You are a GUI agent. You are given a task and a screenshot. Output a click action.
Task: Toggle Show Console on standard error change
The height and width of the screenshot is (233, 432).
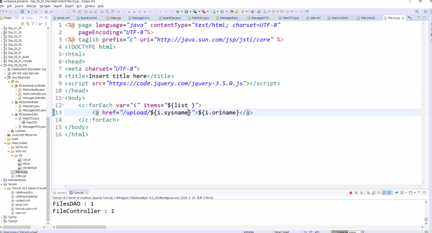[x=390, y=193]
